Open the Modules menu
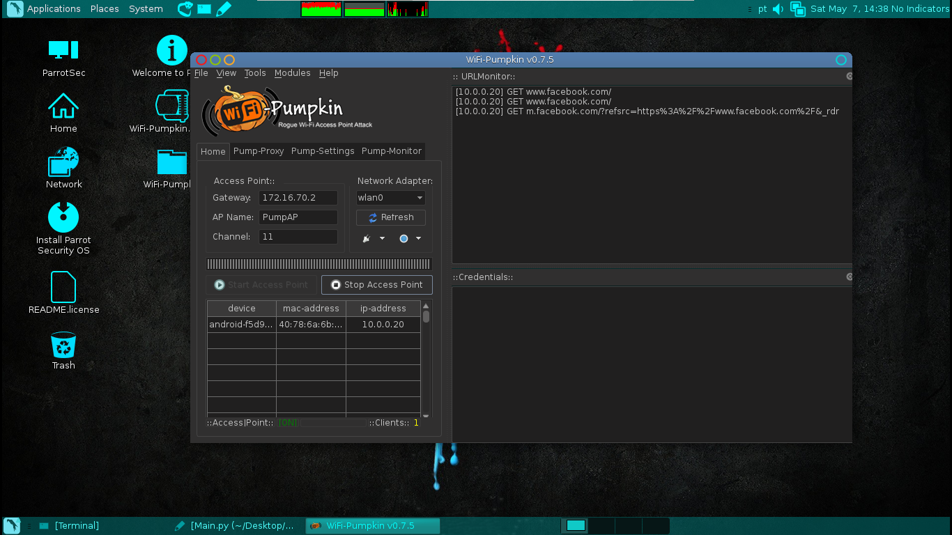The image size is (952, 535). [x=292, y=72]
